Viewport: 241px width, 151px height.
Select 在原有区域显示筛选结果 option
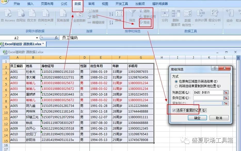[176, 81]
